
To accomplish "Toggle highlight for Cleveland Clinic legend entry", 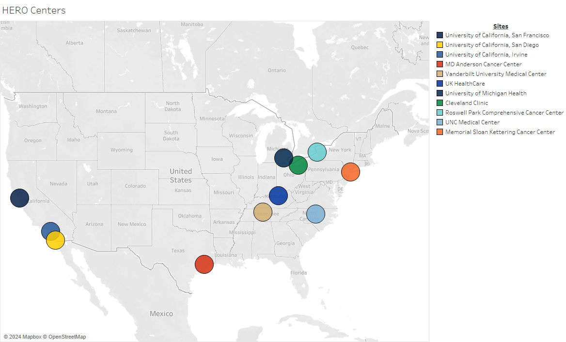I will pyautogui.click(x=466, y=103).
